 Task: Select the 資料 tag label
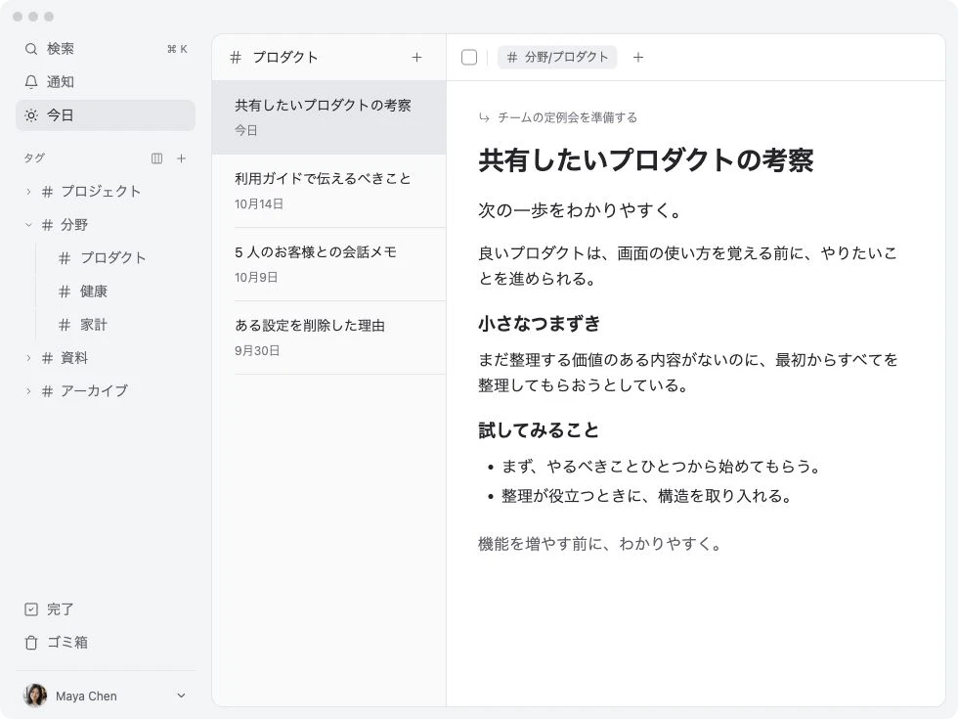pos(74,358)
